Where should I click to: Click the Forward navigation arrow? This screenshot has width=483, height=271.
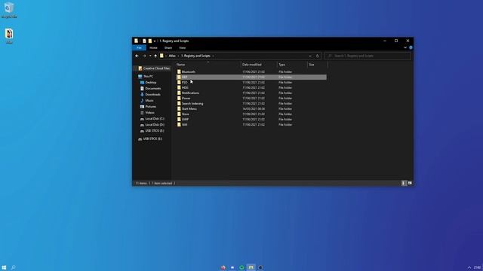[x=144, y=56]
